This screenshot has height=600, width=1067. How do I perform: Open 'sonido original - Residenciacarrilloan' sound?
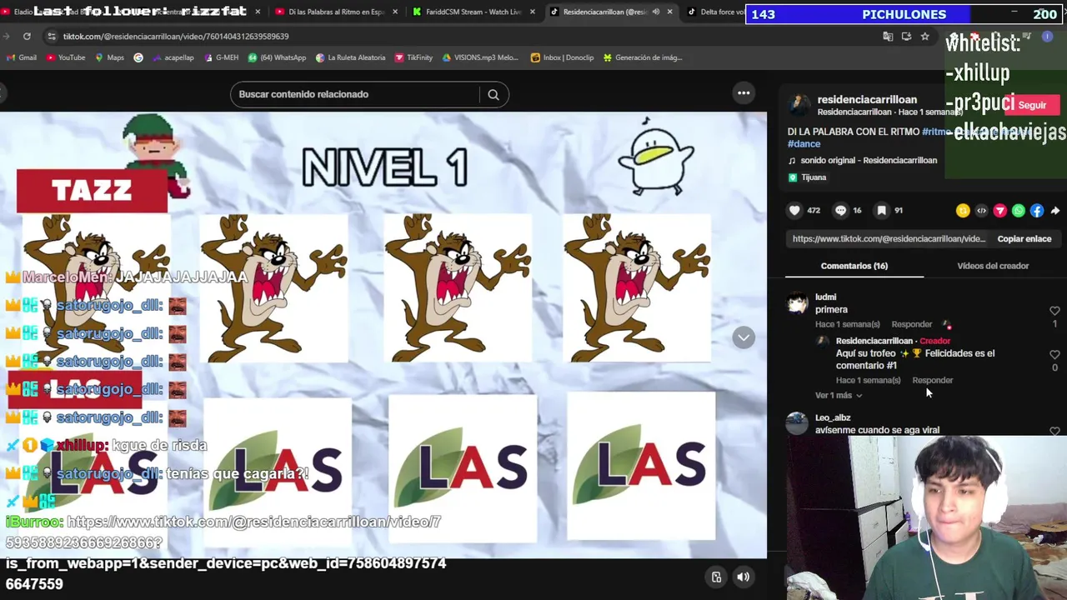tap(869, 160)
